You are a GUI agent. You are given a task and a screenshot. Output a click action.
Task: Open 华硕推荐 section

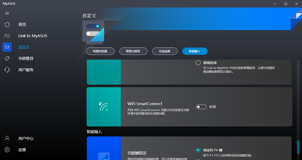click(26, 59)
